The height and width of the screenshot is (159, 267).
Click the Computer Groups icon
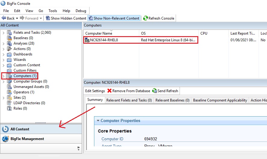tap(9, 81)
